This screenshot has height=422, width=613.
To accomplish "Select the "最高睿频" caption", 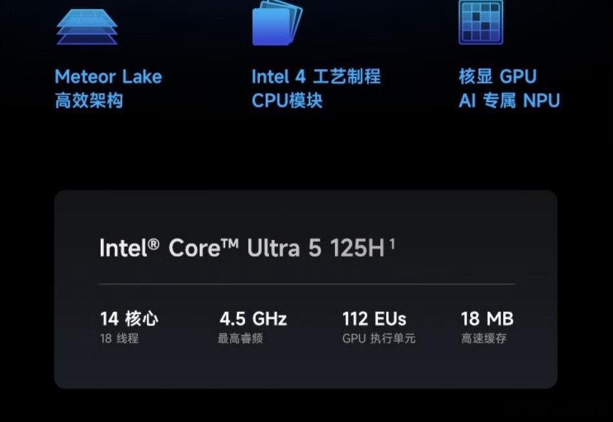I will pos(240,338).
